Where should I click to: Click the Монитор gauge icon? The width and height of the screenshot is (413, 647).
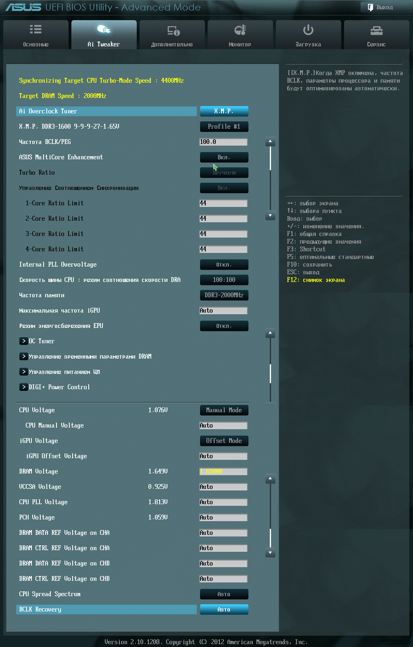coord(240,30)
